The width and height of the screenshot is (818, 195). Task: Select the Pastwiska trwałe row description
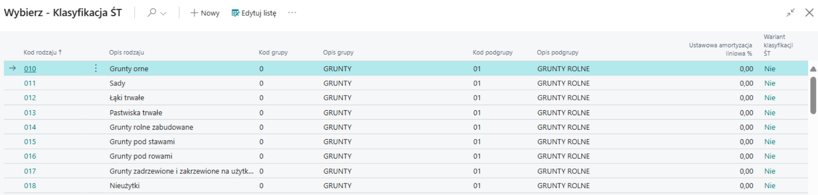[136, 113]
